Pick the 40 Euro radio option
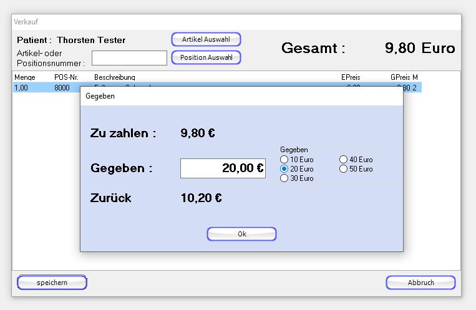This screenshot has height=310, width=476. (x=343, y=160)
